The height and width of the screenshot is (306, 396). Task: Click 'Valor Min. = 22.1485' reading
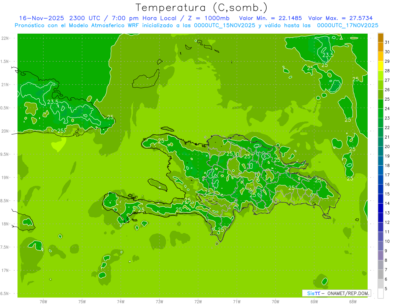point(271,18)
